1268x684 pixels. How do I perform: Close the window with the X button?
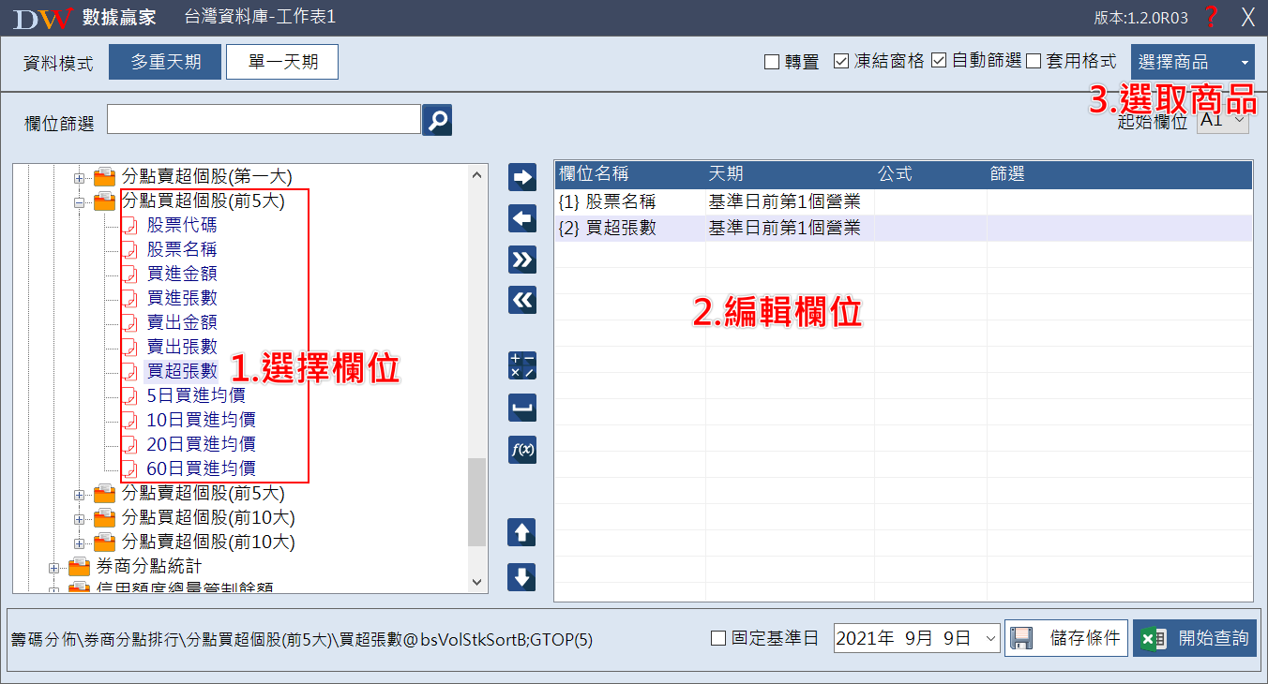point(1247,17)
